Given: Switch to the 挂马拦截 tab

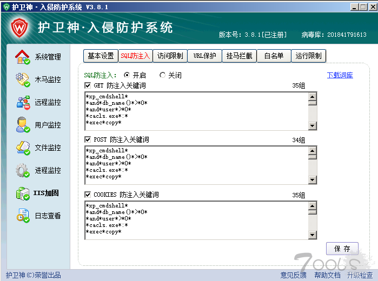Looking at the screenshot, I should [x=239, y=56].
